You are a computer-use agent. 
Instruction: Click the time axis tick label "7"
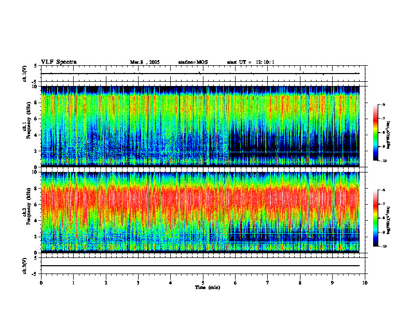pyautogui.click(x=268, y=283)
